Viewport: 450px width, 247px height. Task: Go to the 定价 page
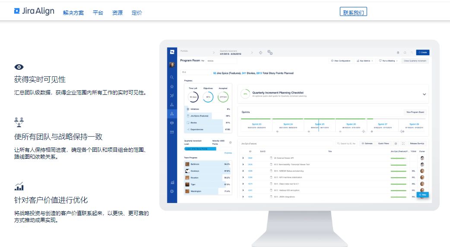(x=136, y=13)
